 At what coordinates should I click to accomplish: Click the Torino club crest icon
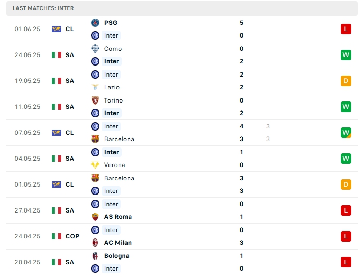95,100
